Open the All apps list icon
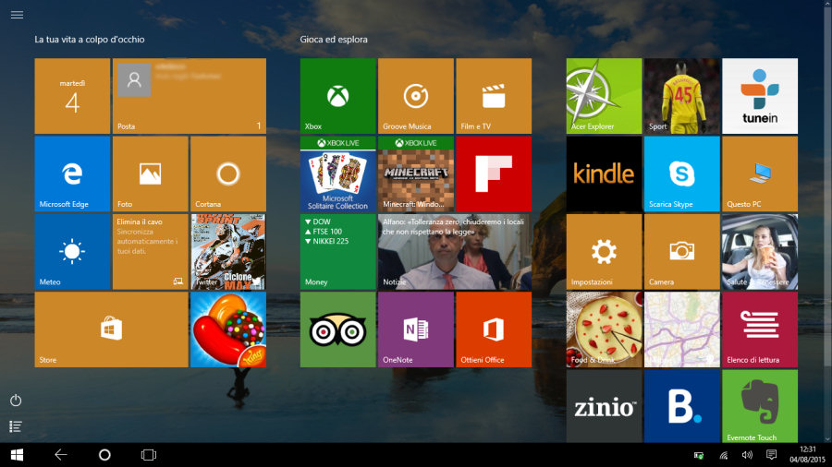The image size is (832, 467). 16,426
